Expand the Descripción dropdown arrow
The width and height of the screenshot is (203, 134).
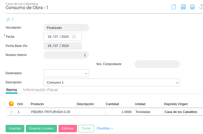177,83
